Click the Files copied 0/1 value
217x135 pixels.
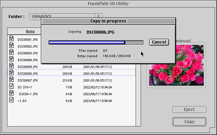pos(105,51)
